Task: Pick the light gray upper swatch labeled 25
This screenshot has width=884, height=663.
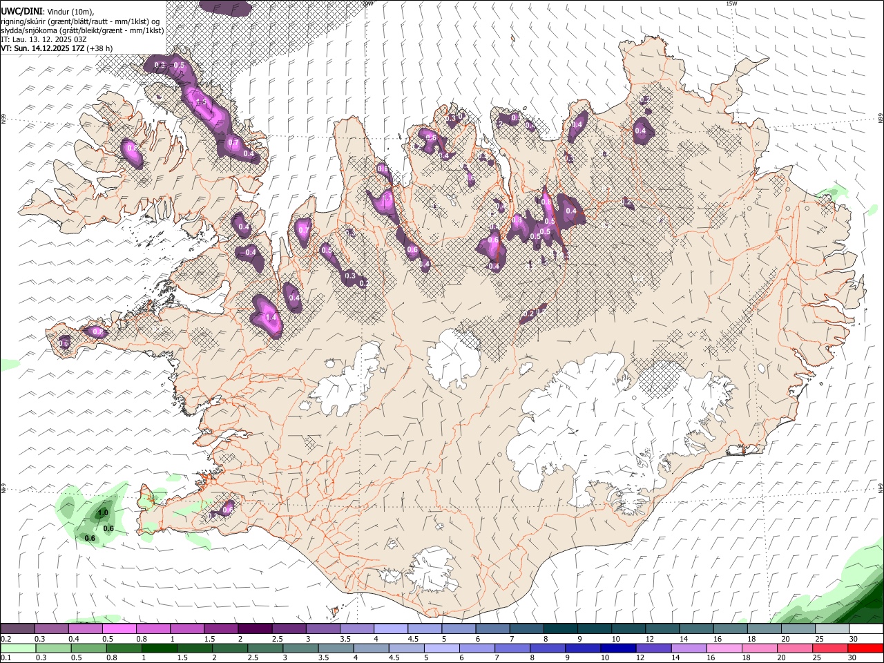Action: tap(832, 628)
